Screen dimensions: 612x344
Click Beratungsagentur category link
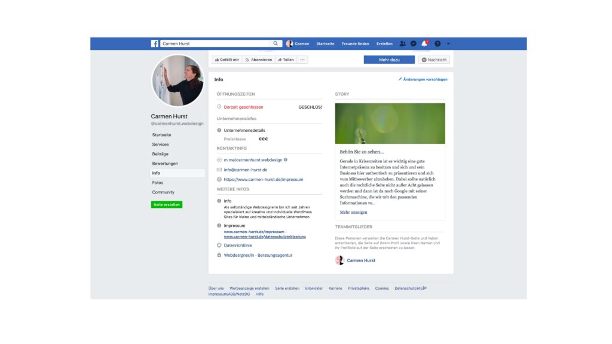pos(275,255)
